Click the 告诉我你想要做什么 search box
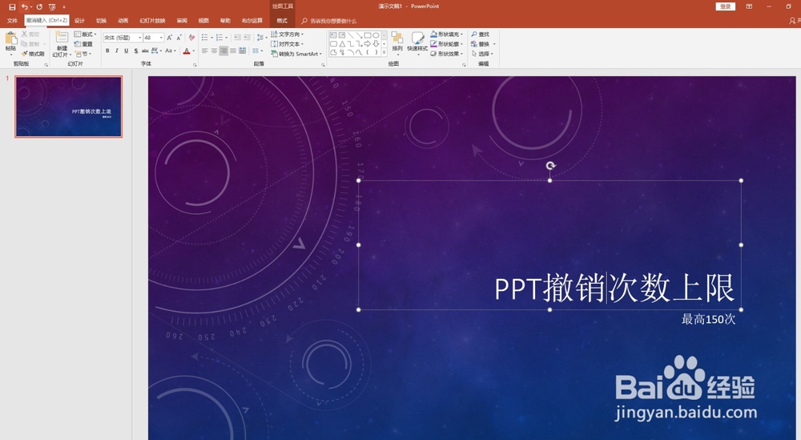The height and width of the screenshot is (440, 801). [x=329, y=21]
